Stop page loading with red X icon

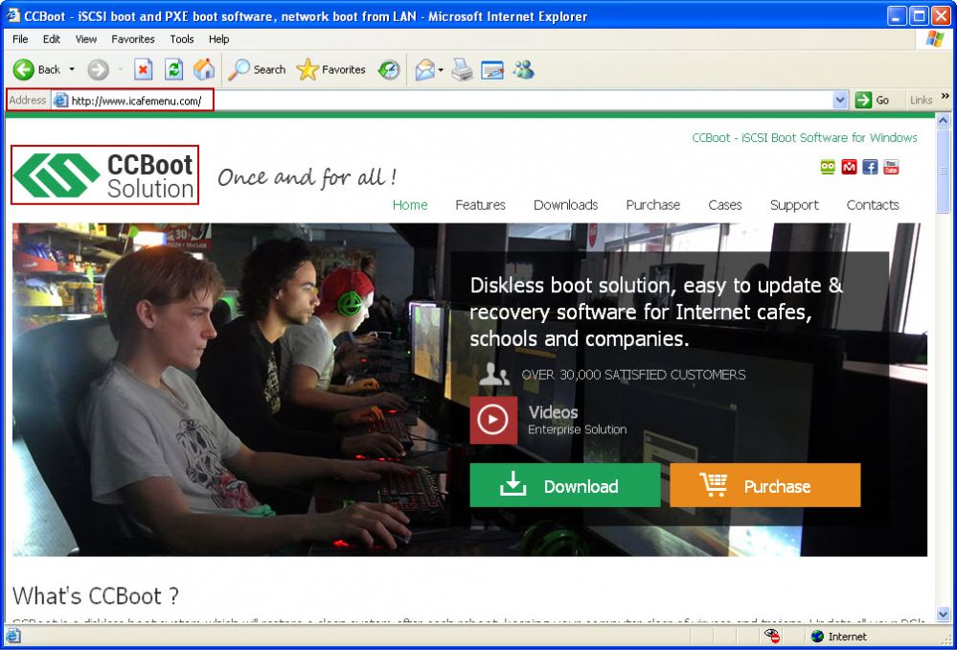pyautogui.click(x=143, y=70)
